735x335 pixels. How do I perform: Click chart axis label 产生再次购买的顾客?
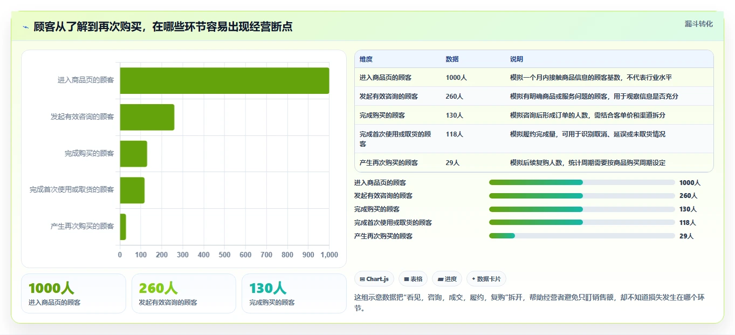coord(83,226)
